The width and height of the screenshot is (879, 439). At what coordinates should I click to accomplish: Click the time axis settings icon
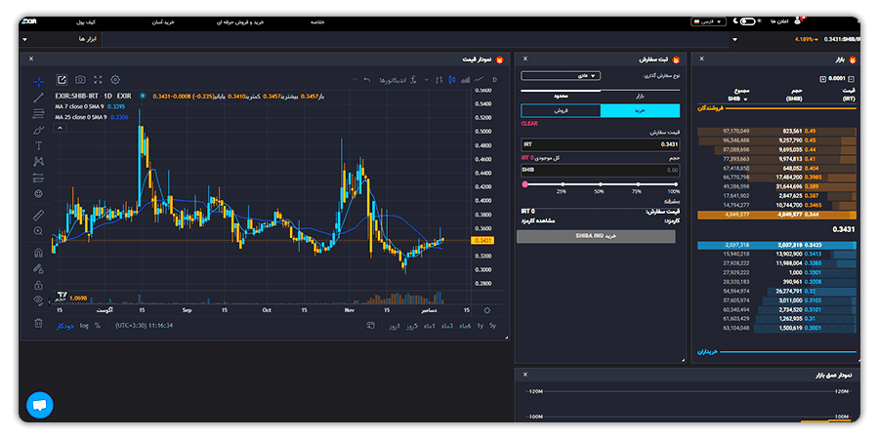coord(486,311)
